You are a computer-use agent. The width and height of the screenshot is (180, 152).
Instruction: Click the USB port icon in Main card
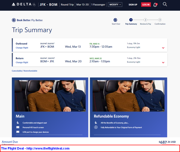(x=18, y=132)
